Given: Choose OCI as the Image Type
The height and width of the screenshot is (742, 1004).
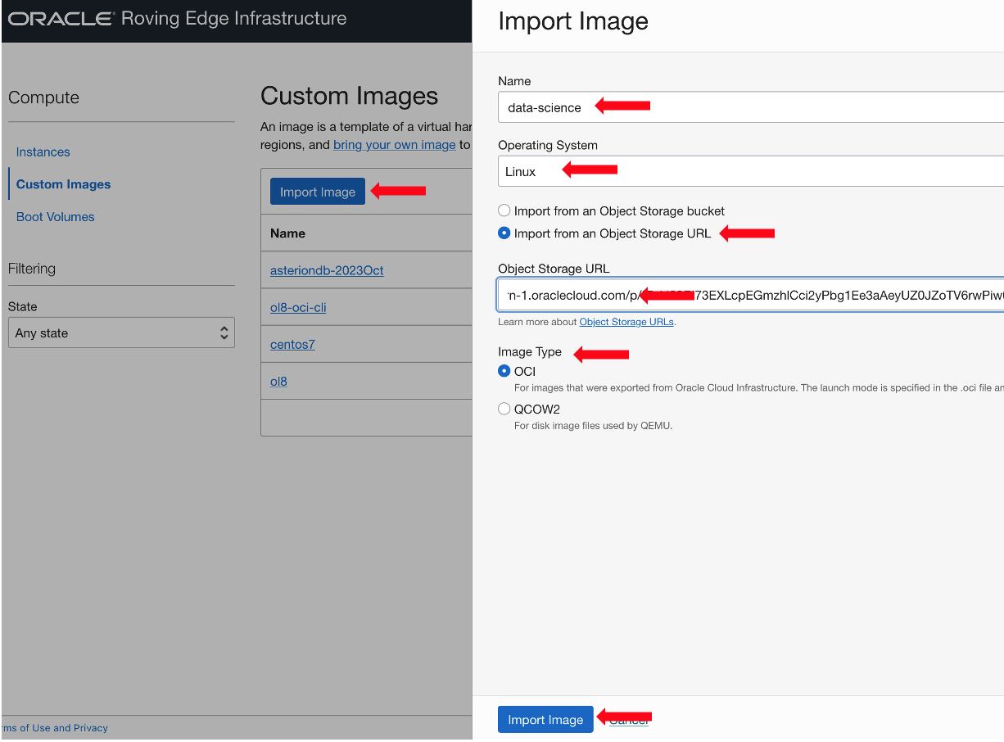Looking at the screenshot, I should [x=504, y=370].
